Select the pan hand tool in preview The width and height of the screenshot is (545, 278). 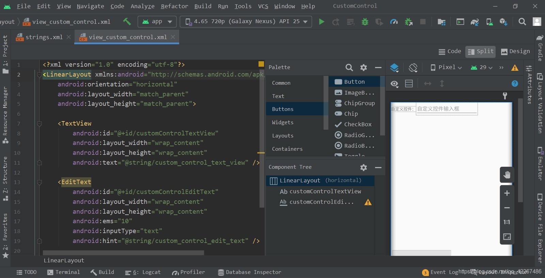(507, 175)
